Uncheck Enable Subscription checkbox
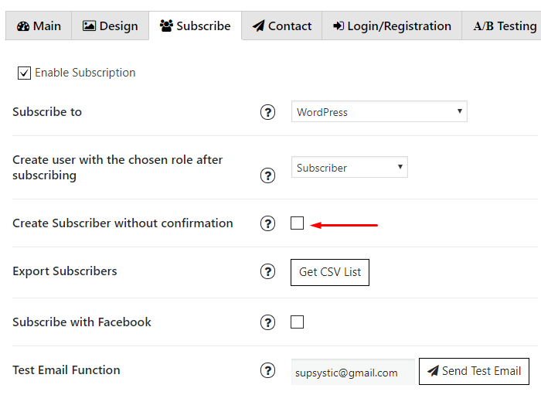Viewport: 541px width, 395px height. (x=24, y=73)
